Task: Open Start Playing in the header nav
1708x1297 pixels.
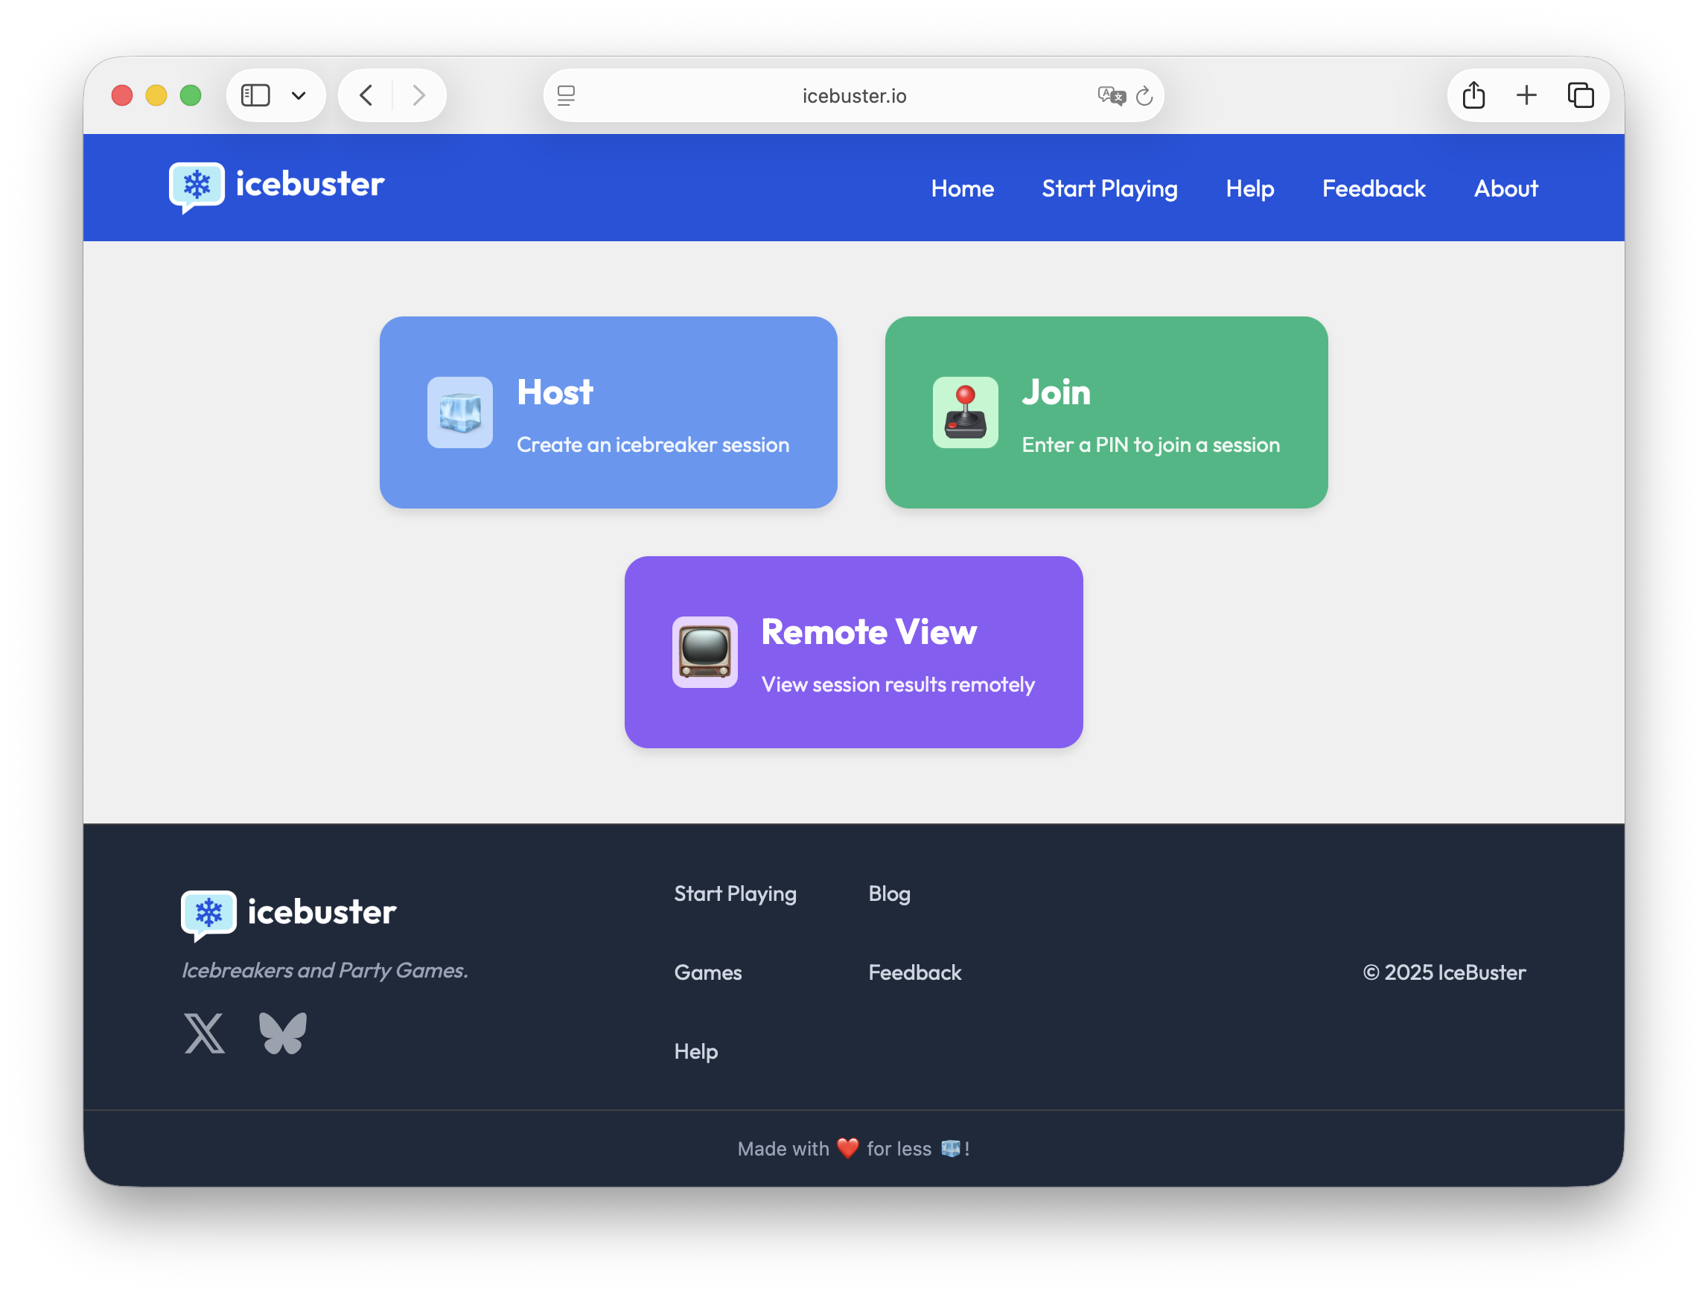Action: coord(1109,188)
